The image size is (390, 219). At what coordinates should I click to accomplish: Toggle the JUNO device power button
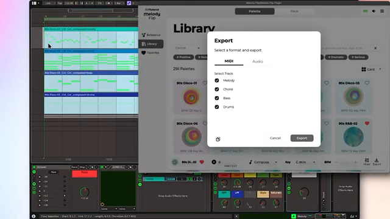pos(102,167)
